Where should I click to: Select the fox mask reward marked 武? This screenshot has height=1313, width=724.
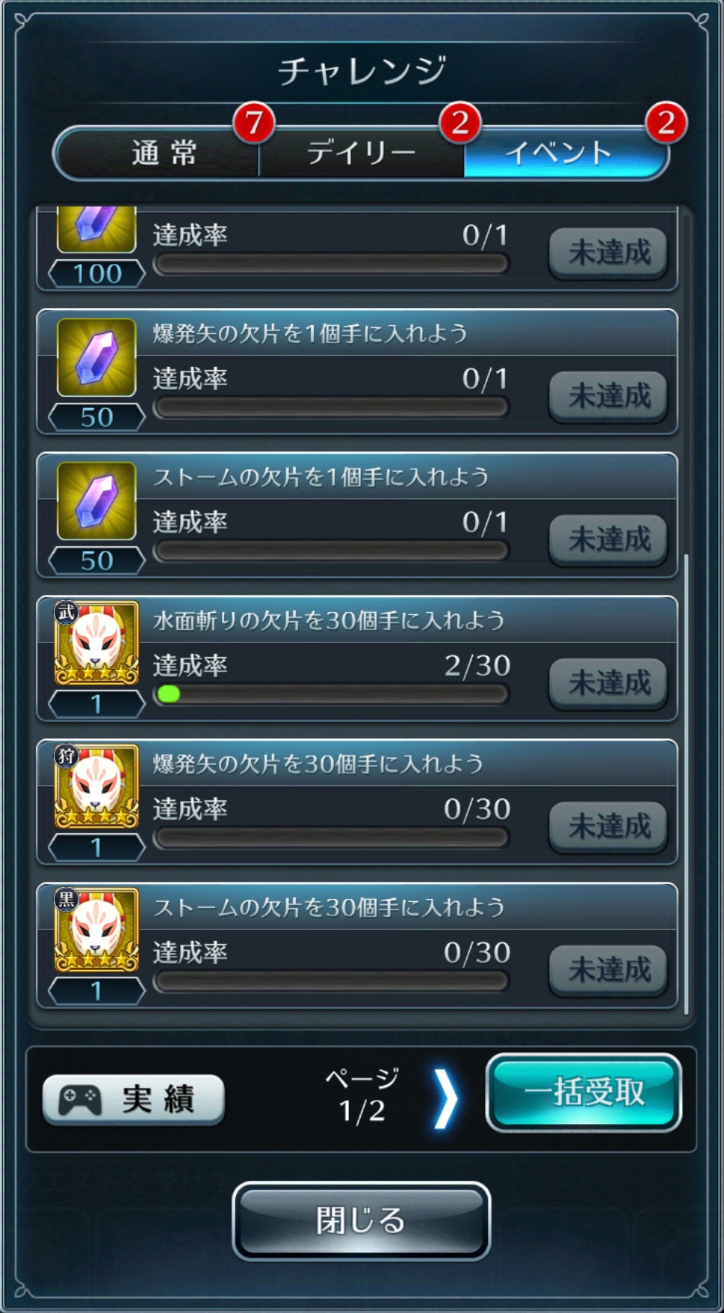[x=96, y=643]
